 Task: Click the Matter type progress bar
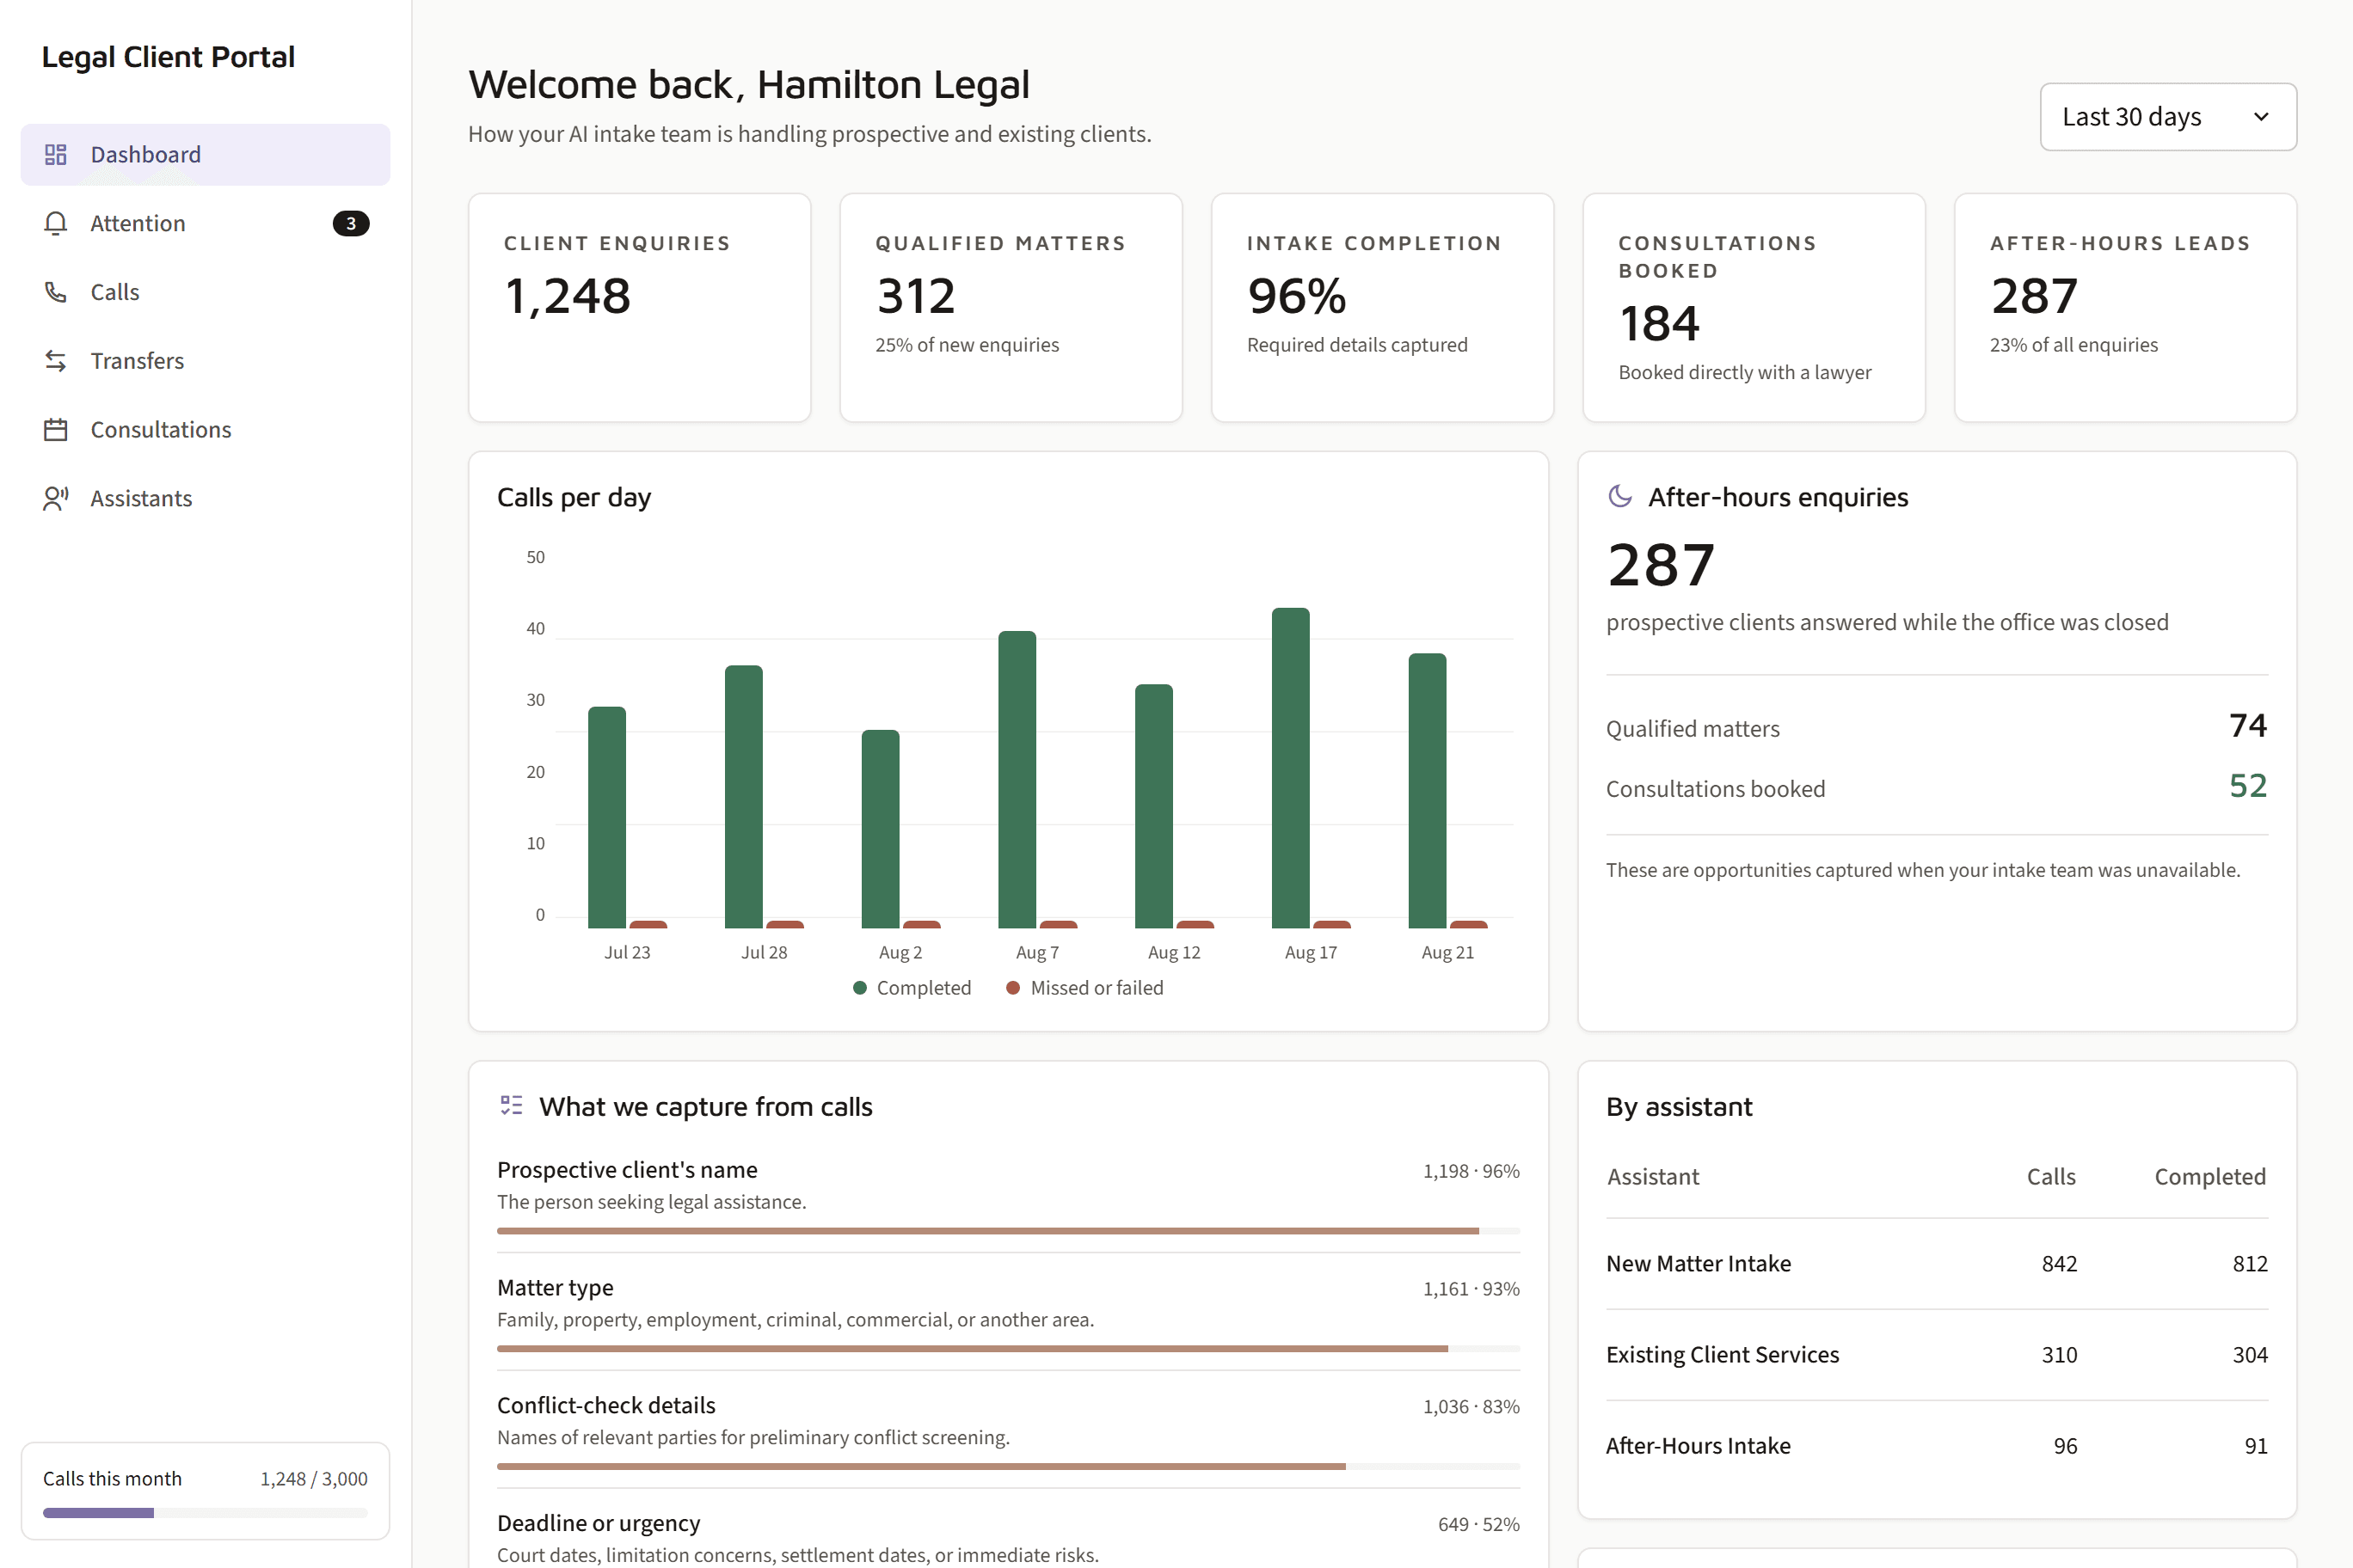coord(1009,1349)
